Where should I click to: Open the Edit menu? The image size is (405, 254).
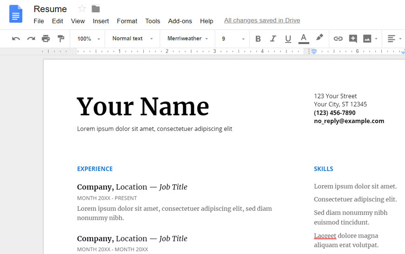pos(57,21)
